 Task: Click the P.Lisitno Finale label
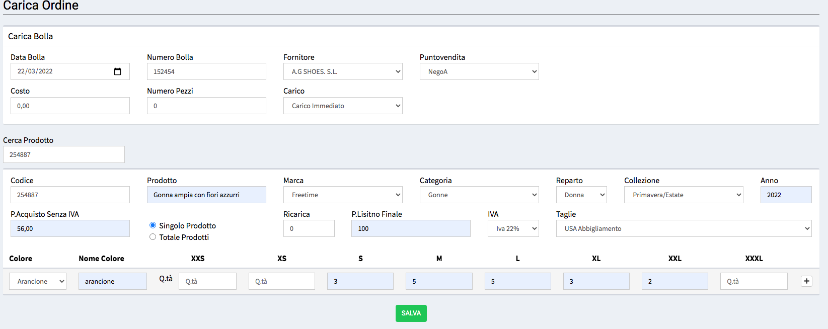tap(377, 214)
